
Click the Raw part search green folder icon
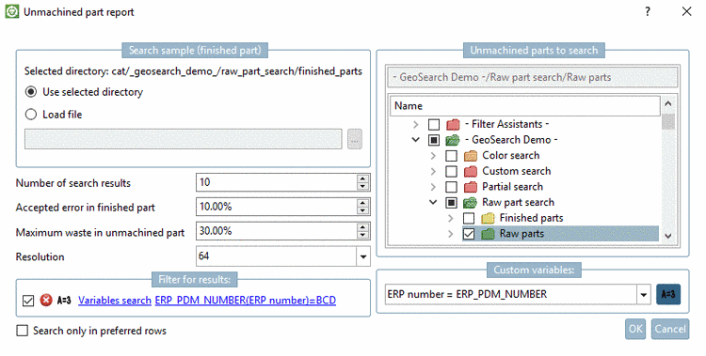pos(470,203)
